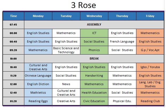Select the Chinese Language cell
166x108 pixels.
tap(38, 76)
